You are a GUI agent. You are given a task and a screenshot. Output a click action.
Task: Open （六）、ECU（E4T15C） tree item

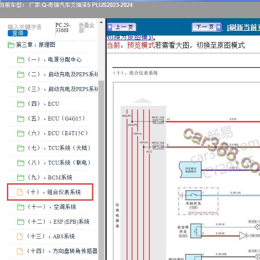coord(57,133)
